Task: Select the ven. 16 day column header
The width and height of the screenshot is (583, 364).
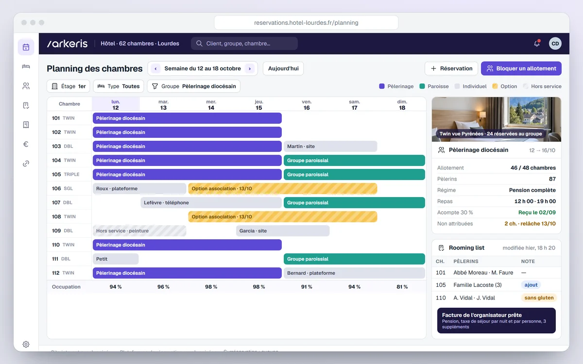Action: (x=307, y=104)
